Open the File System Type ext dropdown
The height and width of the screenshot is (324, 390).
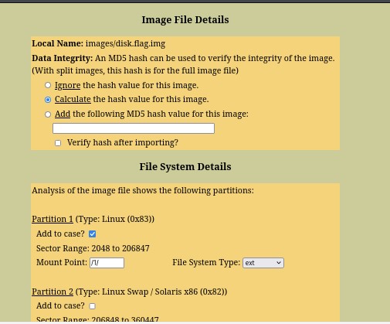[x=263, y=263]
